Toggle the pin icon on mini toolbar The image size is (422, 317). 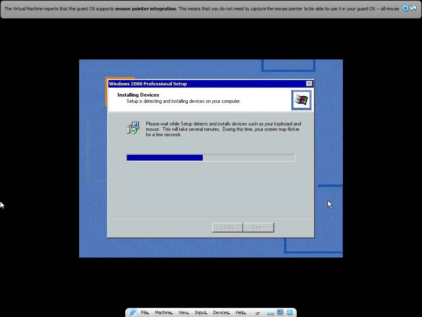132,312
